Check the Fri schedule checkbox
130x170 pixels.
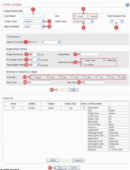109,77
